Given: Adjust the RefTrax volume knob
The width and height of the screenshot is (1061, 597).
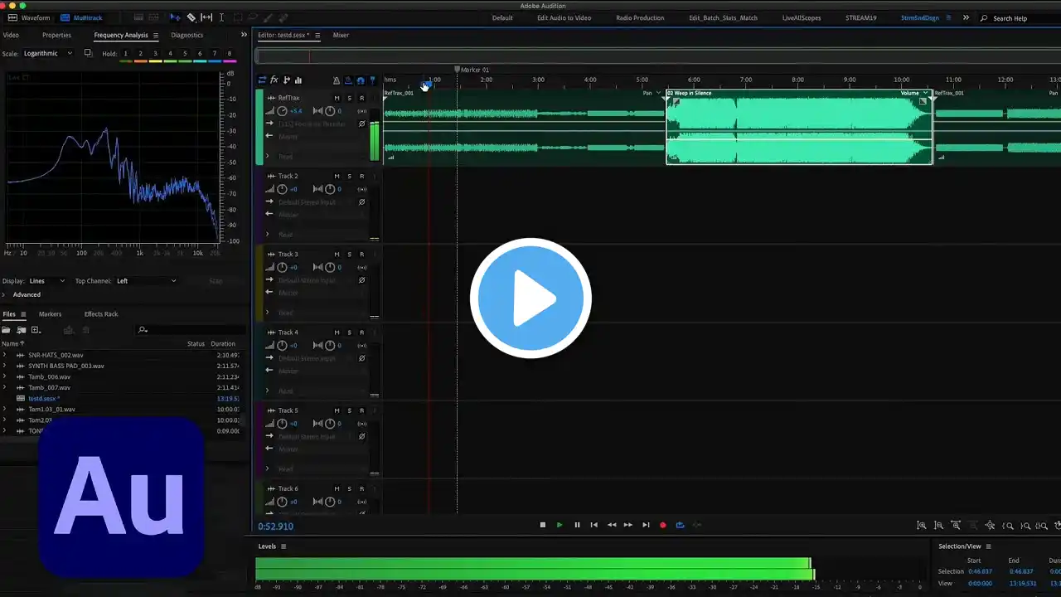Looking at the screenshot, I should click(282, 111).
